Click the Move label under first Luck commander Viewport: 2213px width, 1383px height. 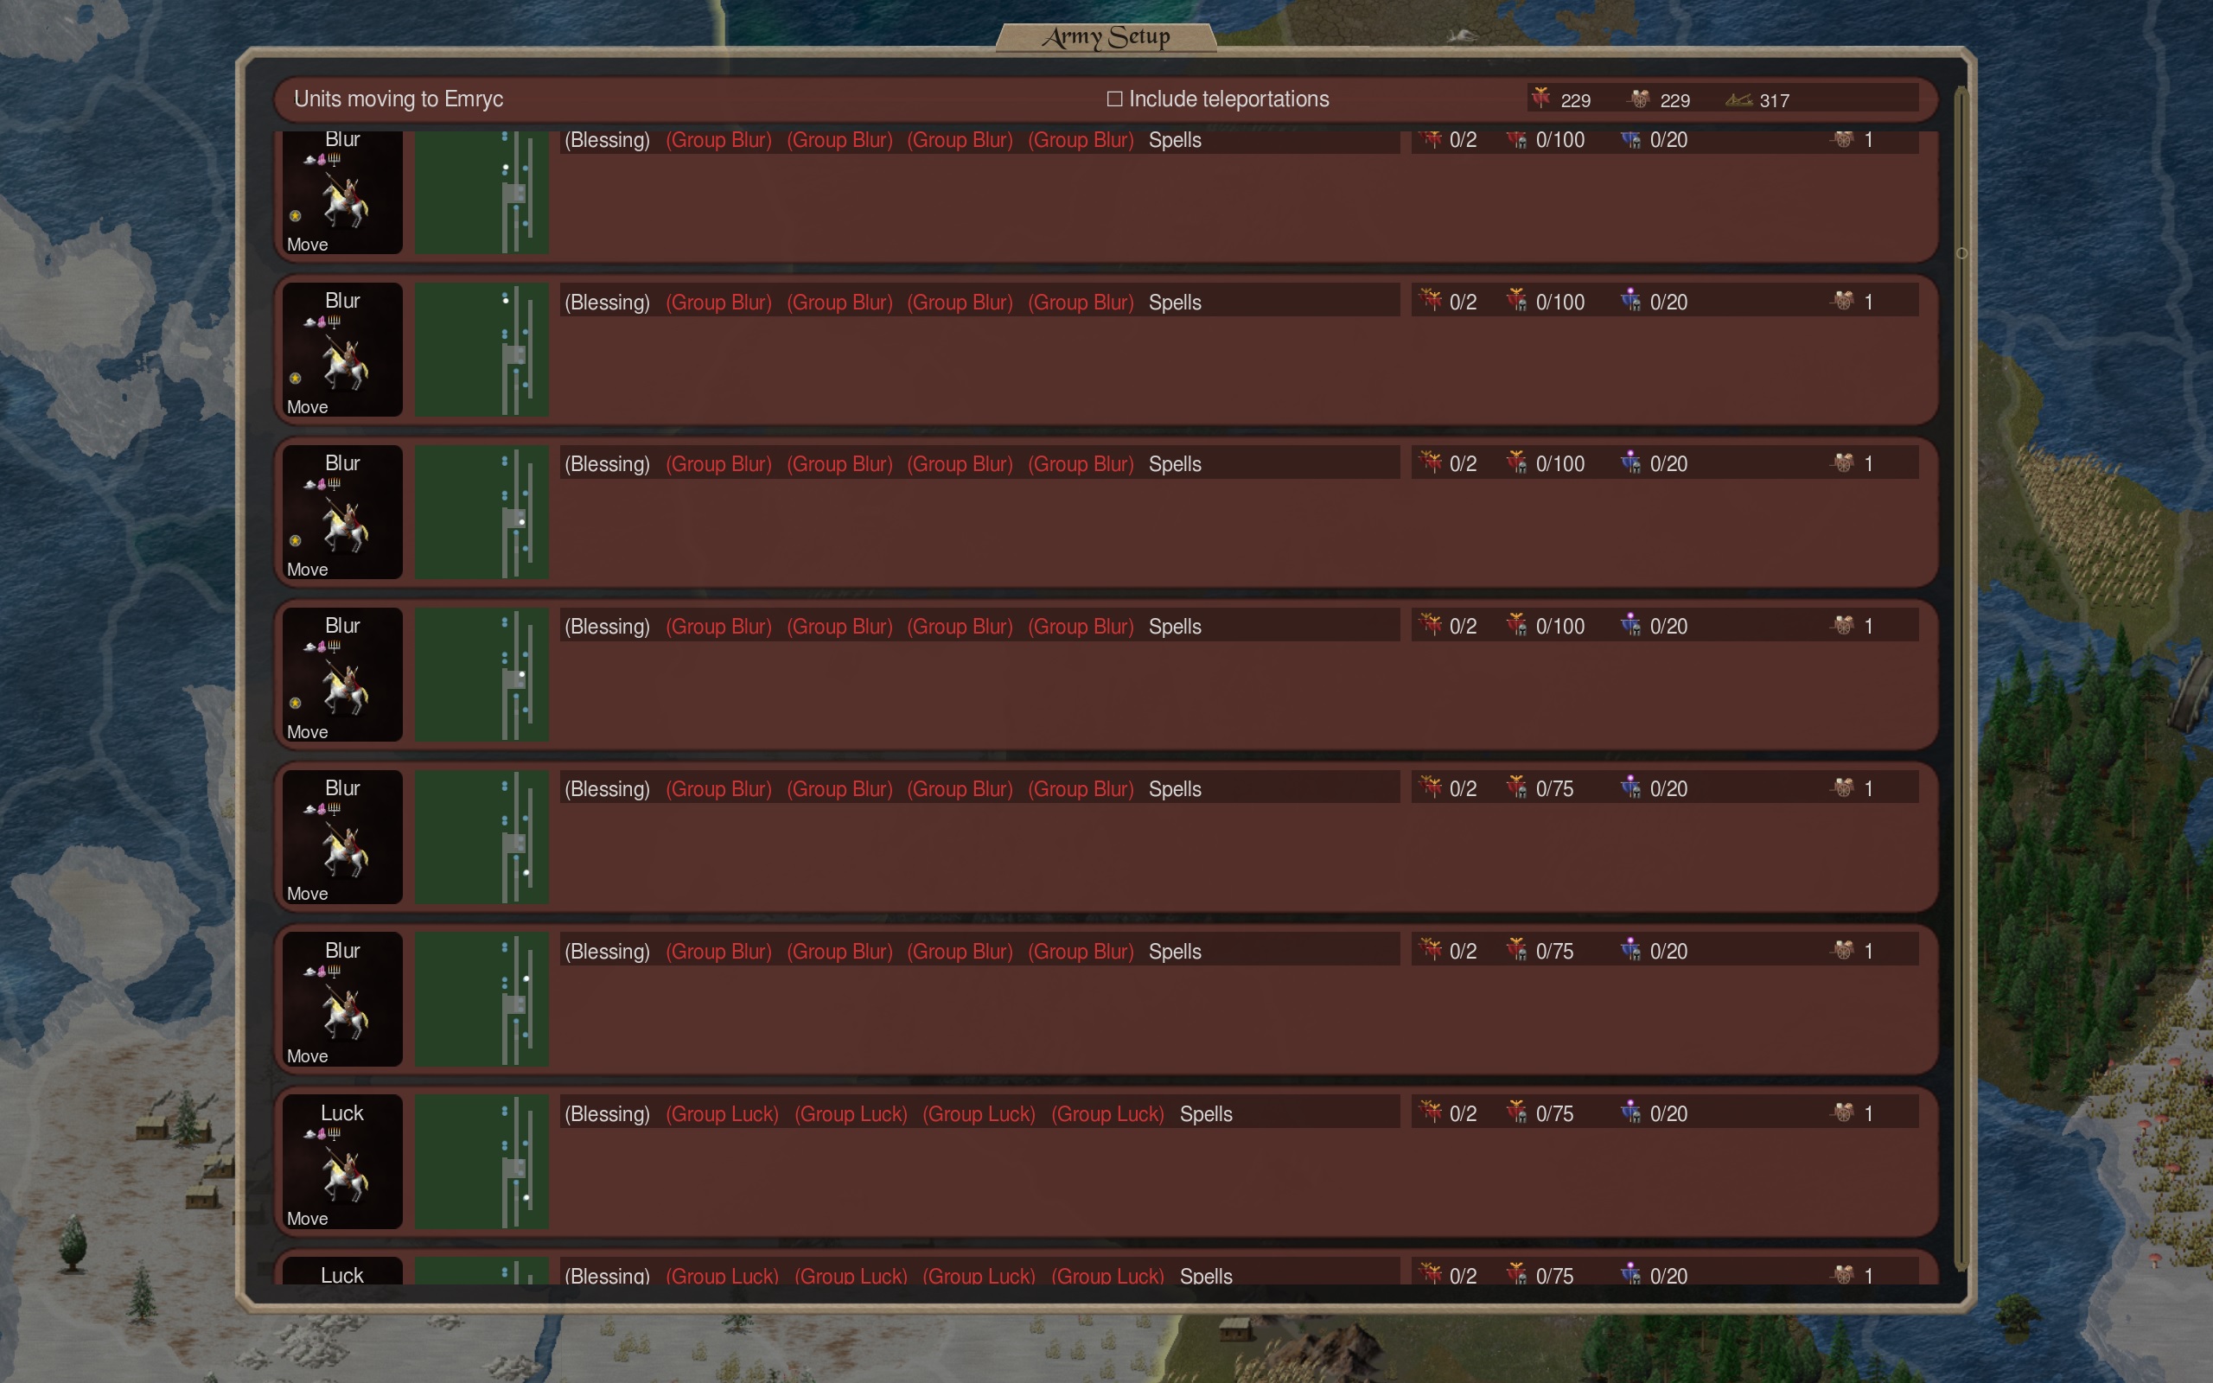pos(307,1219)
